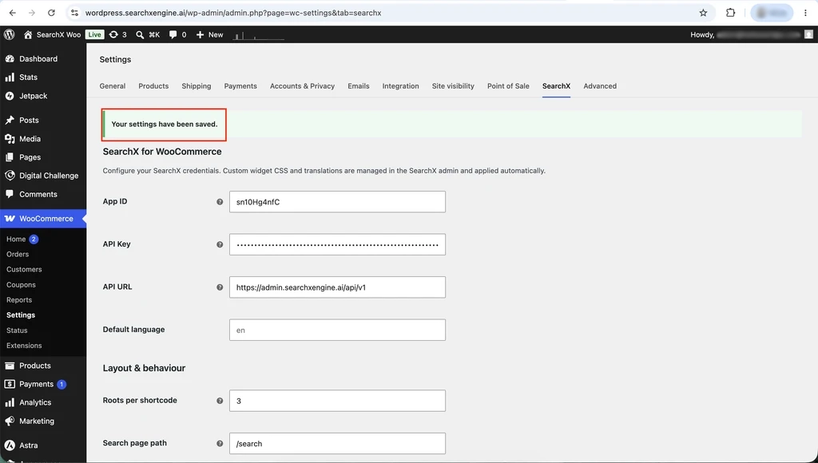This screenshot has width=818, height=463.
Task: Reload the page with refresh icon
Action: click(51, 13)
